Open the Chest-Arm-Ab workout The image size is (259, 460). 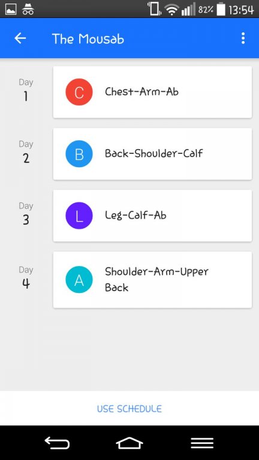click(x=152, y=92)
